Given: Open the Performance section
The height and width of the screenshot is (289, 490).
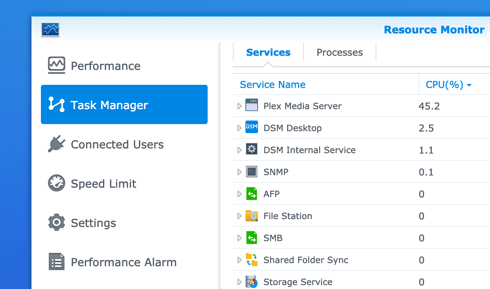Looking at the screenshot, I should click(x=124, y=66).
